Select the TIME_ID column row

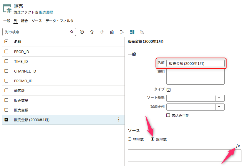click(x=63, y=61)
